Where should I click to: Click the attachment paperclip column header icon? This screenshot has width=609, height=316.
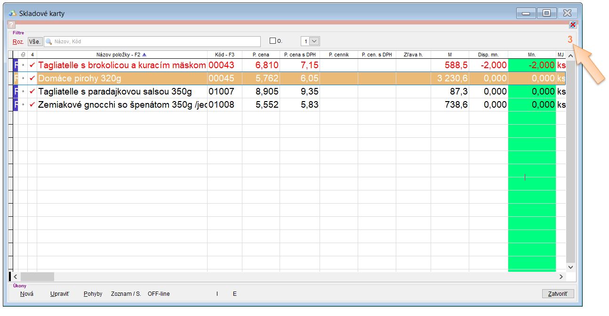23,55
